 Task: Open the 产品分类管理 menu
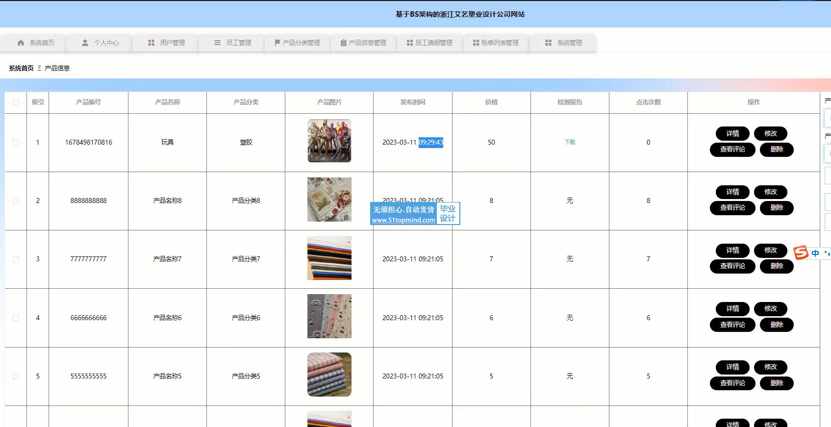point(298,43)
